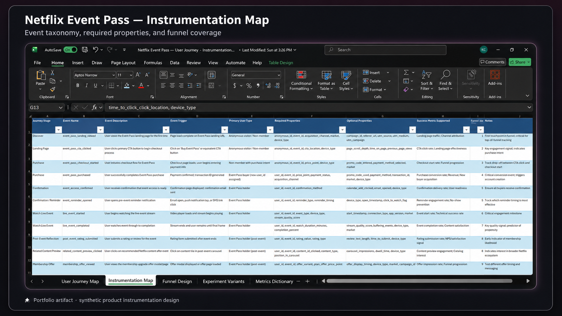Screen dimensions: 562x316
Task: Open the File menu
Action: coord(37,63)
